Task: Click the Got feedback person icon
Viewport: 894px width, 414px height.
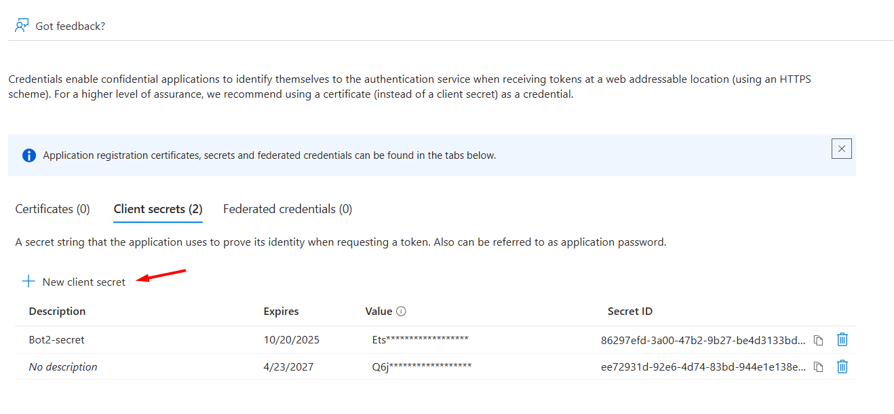Action: [22, 26]
